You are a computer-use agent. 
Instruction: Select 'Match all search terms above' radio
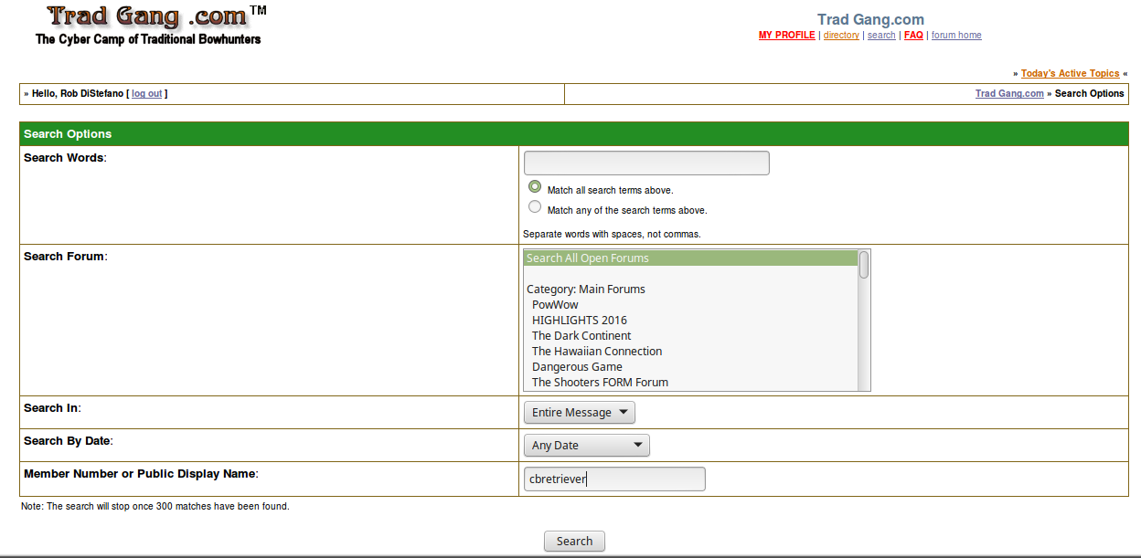click(535, 186)
